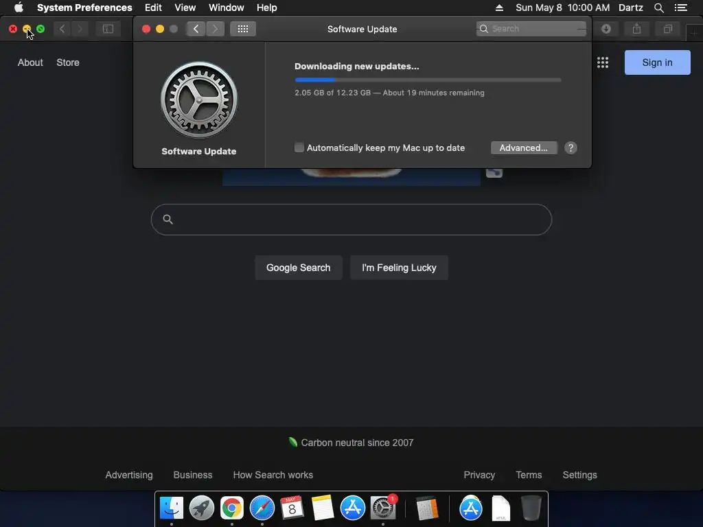Screen dimensions: 703x527
Task: Open Safari from the Dock
Action: 262,508
